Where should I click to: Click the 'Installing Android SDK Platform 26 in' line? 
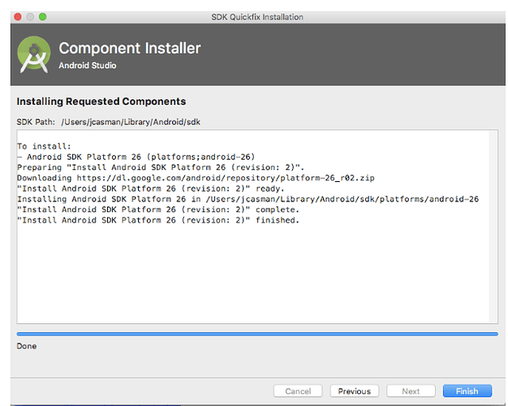(248, 199)
